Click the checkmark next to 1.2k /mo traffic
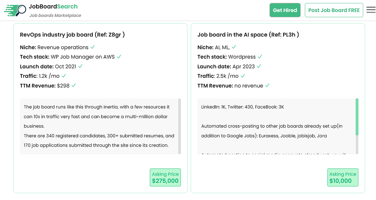 pos(64,76)
